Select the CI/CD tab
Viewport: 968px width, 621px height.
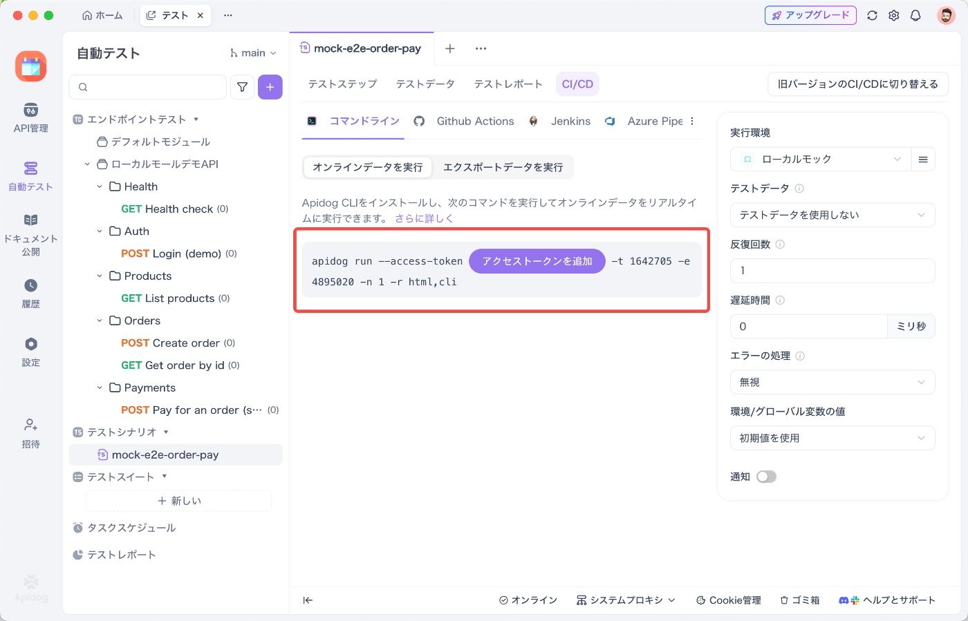577,84
